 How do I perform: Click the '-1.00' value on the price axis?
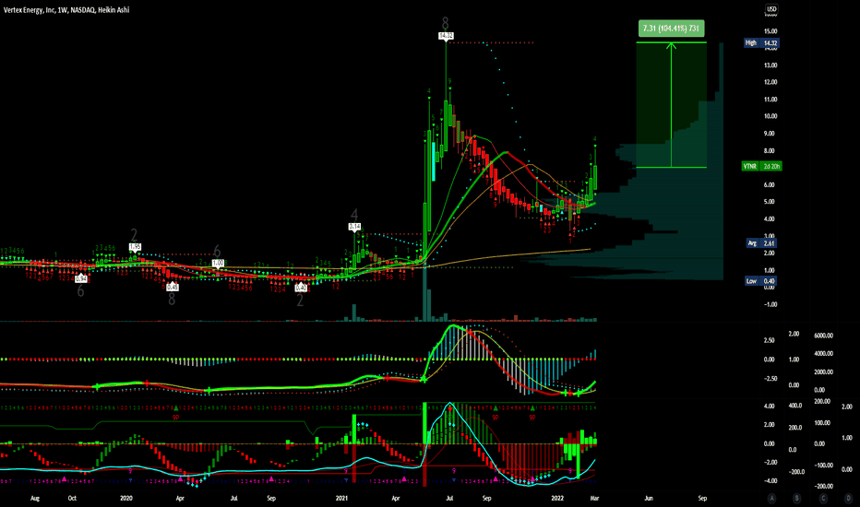pyautogui.click(x=770, y=305)
